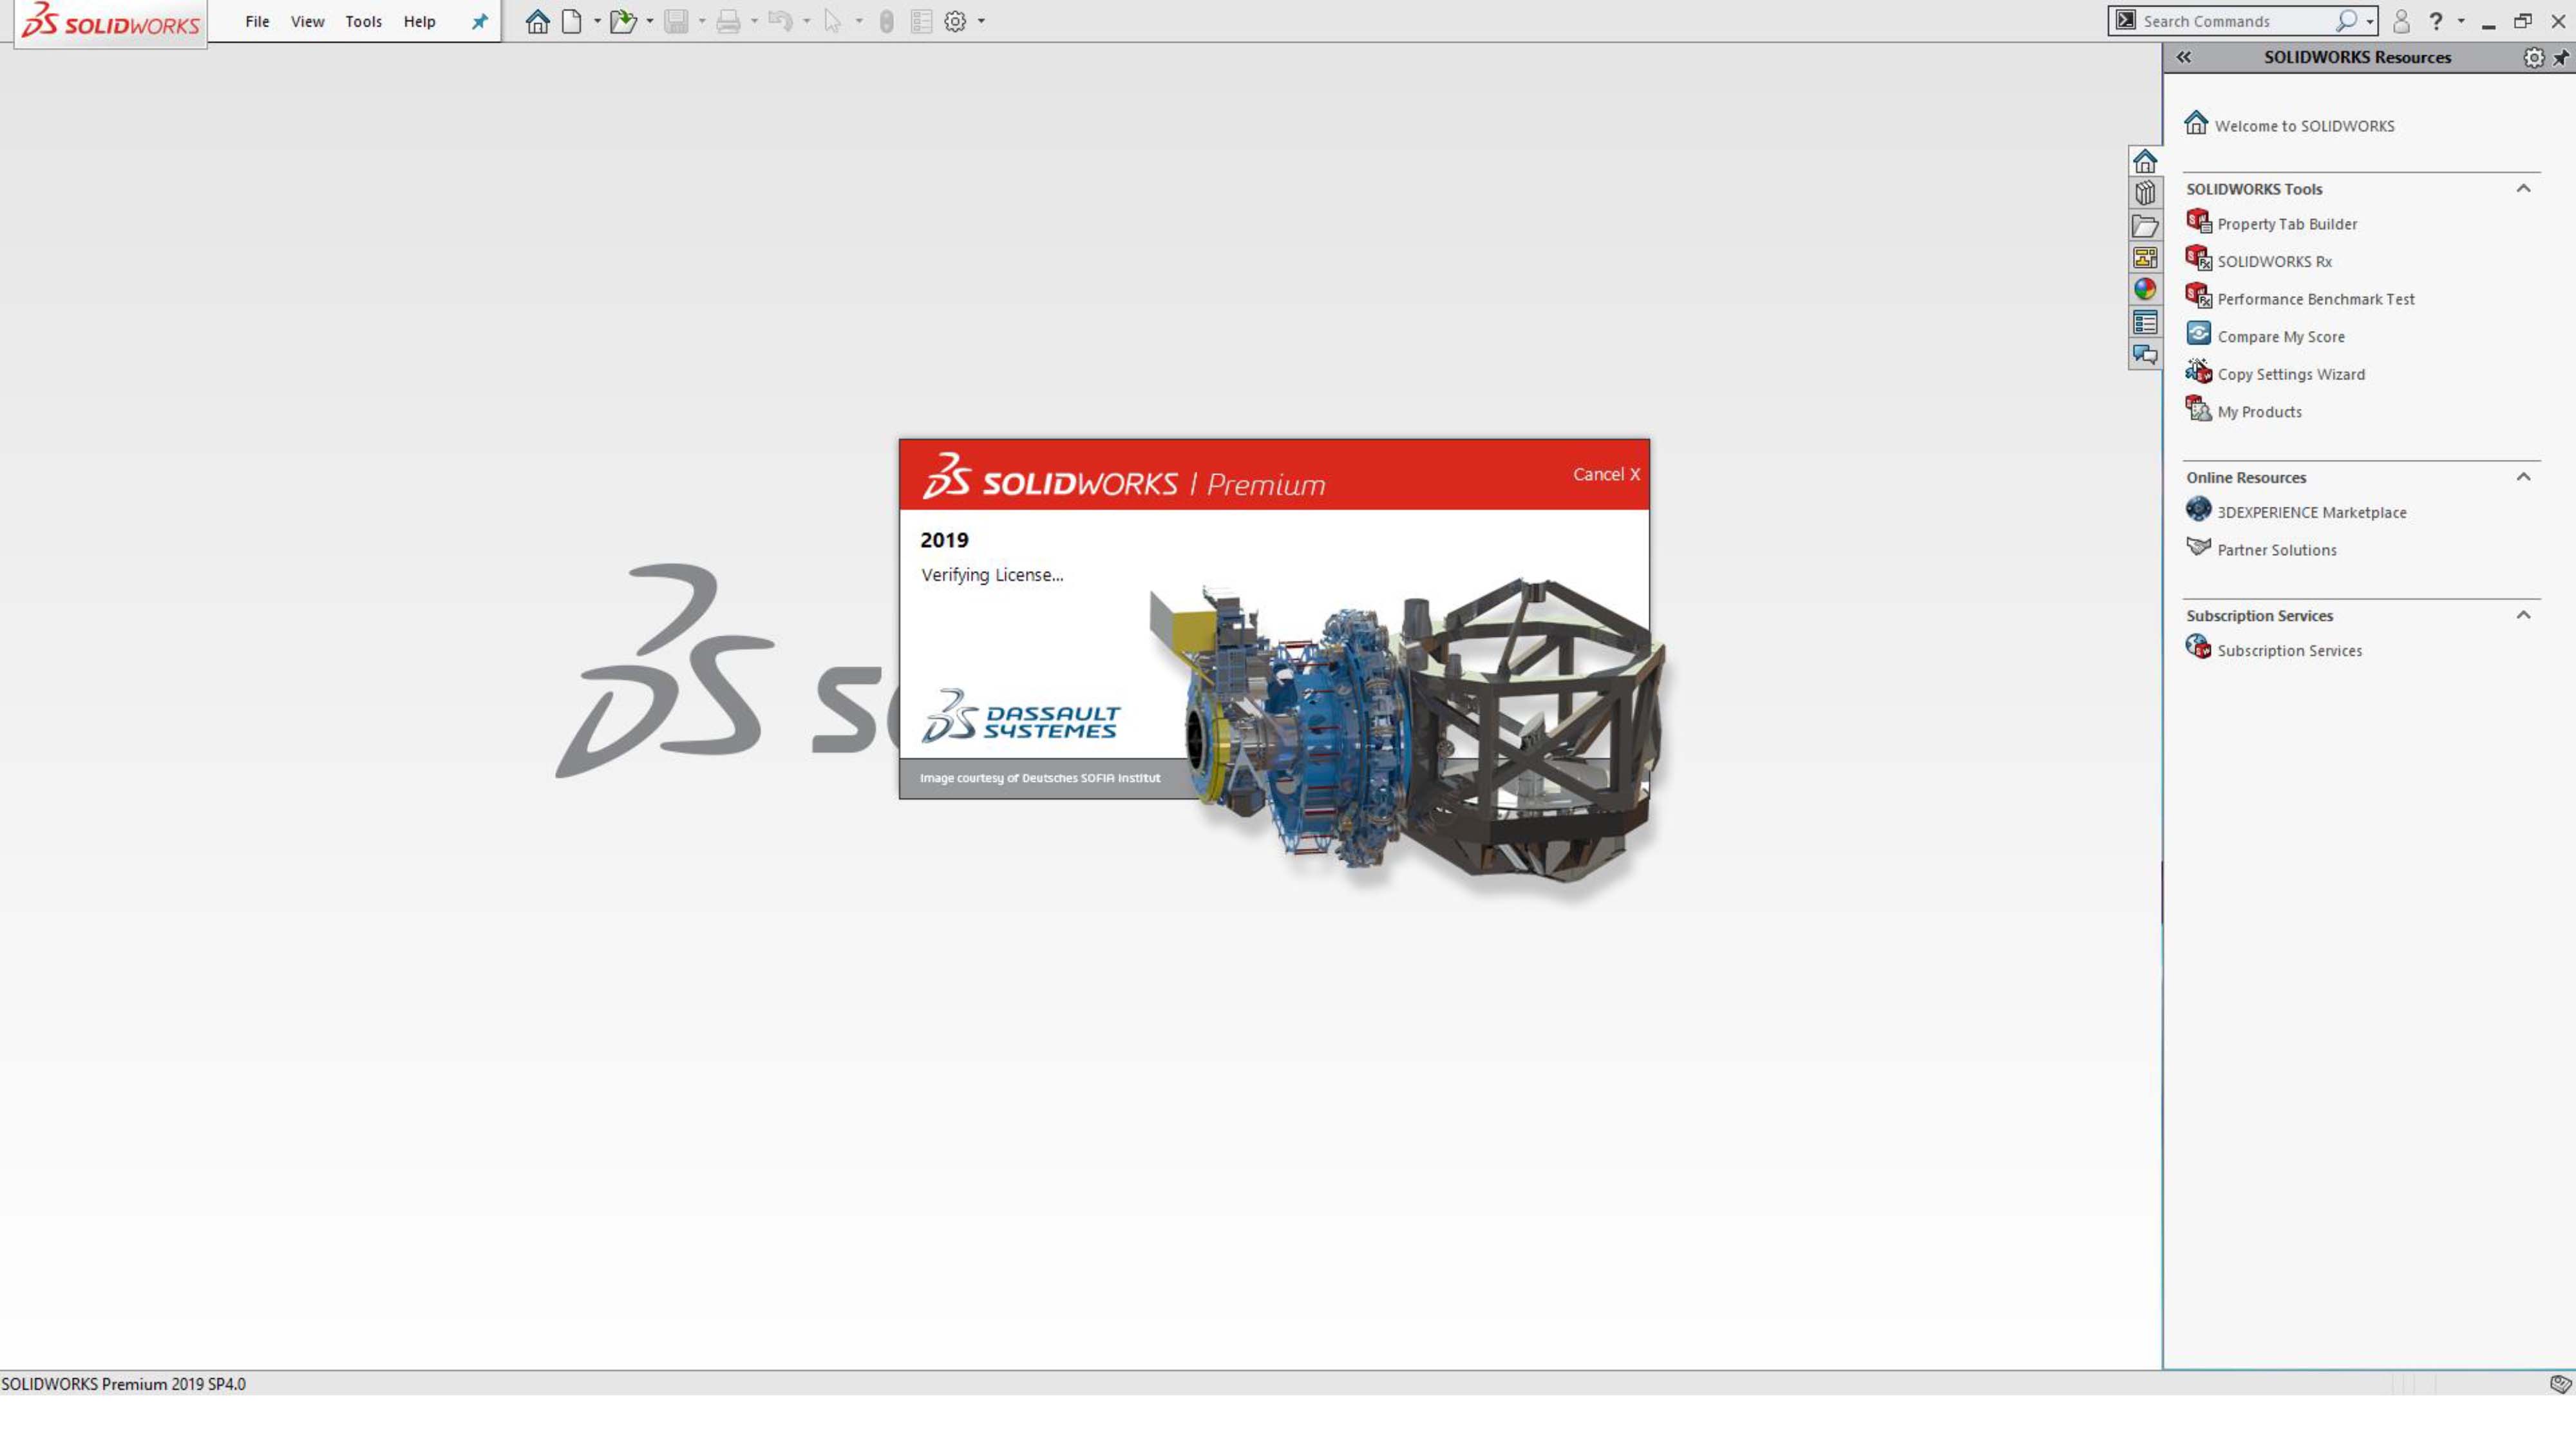Click the Rebuild traffic light icon
Screen dimensions: 2576x1449
tap(886, 21)
